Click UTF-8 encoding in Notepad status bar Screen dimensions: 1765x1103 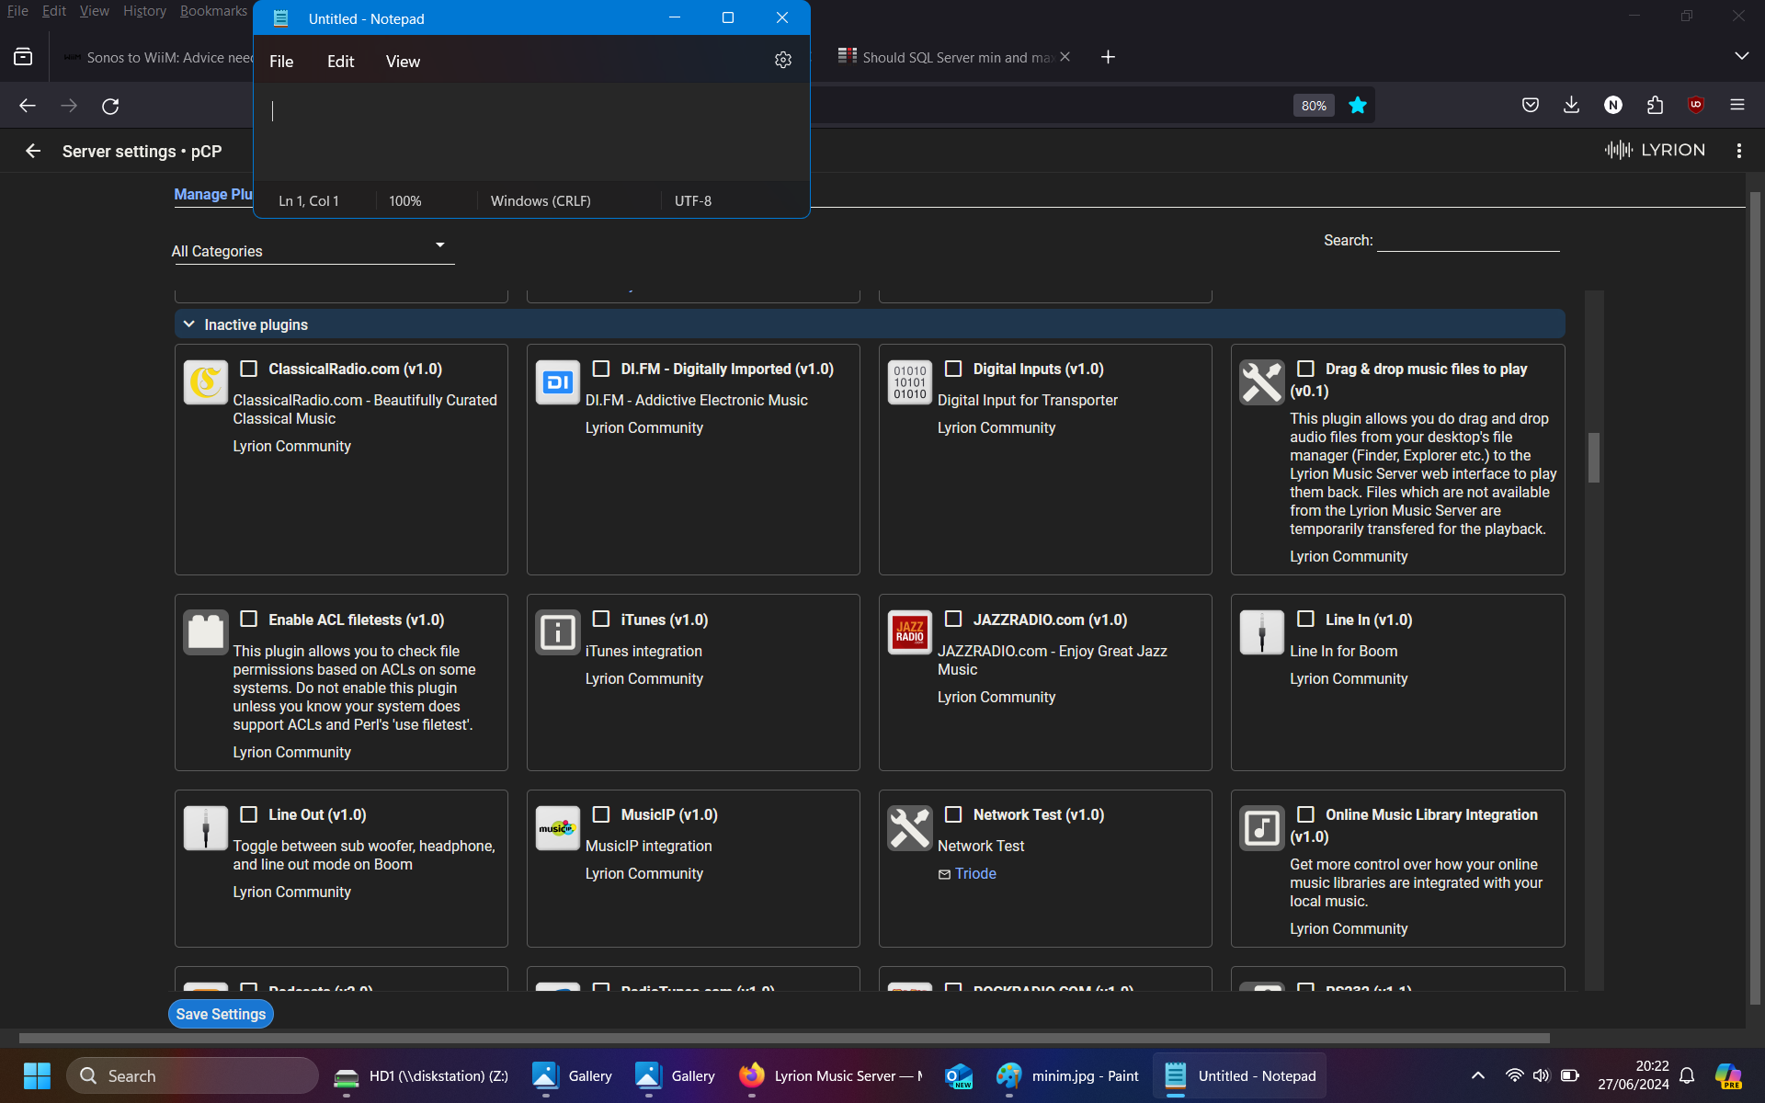pos(693,200)
